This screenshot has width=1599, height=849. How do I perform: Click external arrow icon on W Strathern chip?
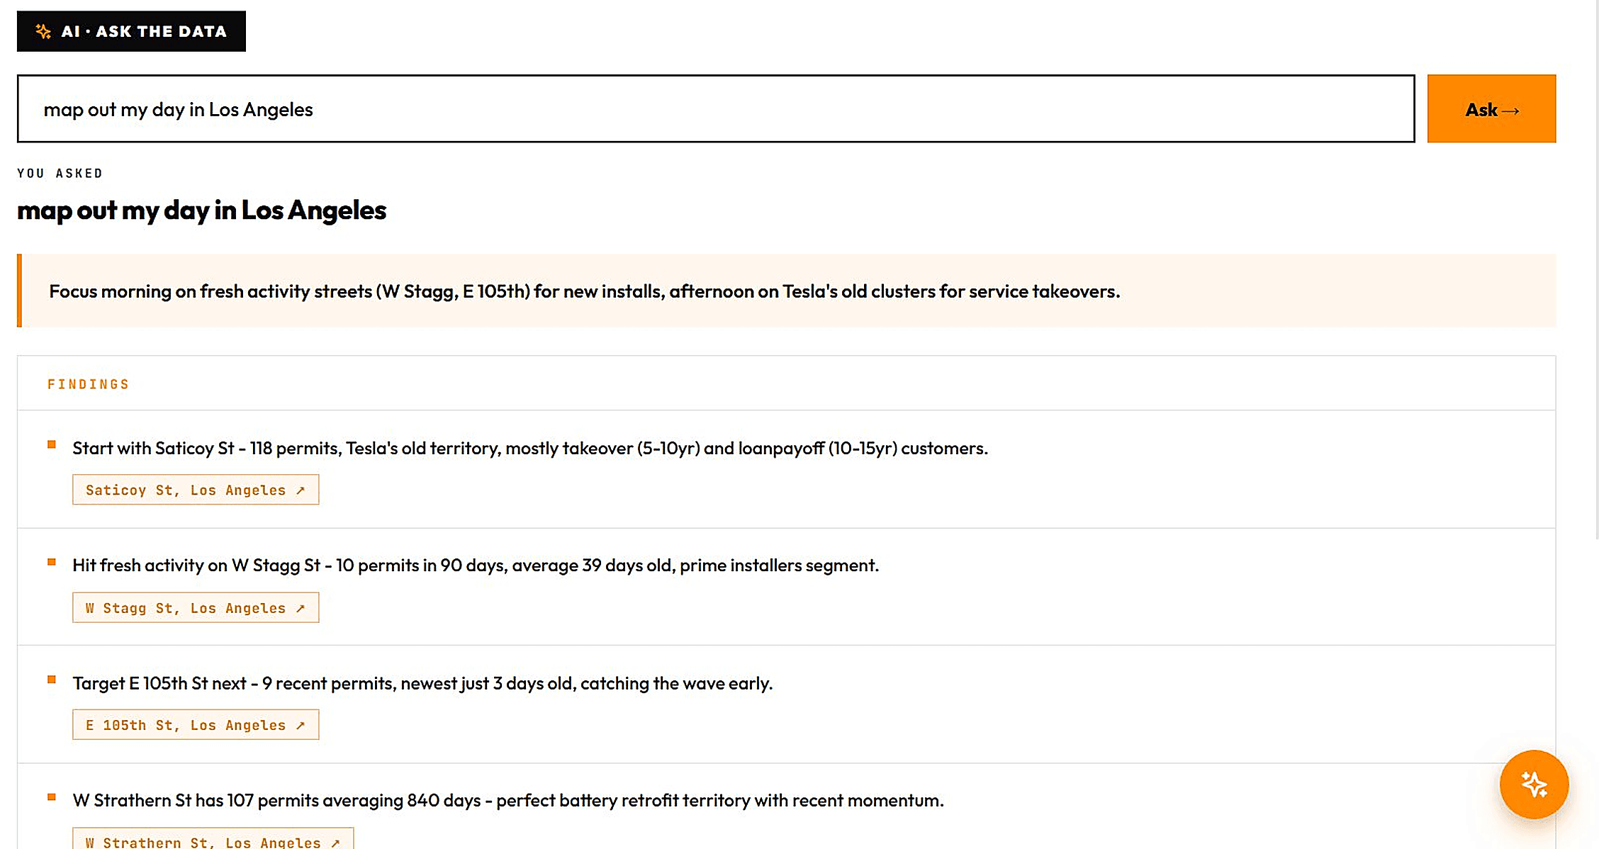pyautogui.click(x=335, y=843)
